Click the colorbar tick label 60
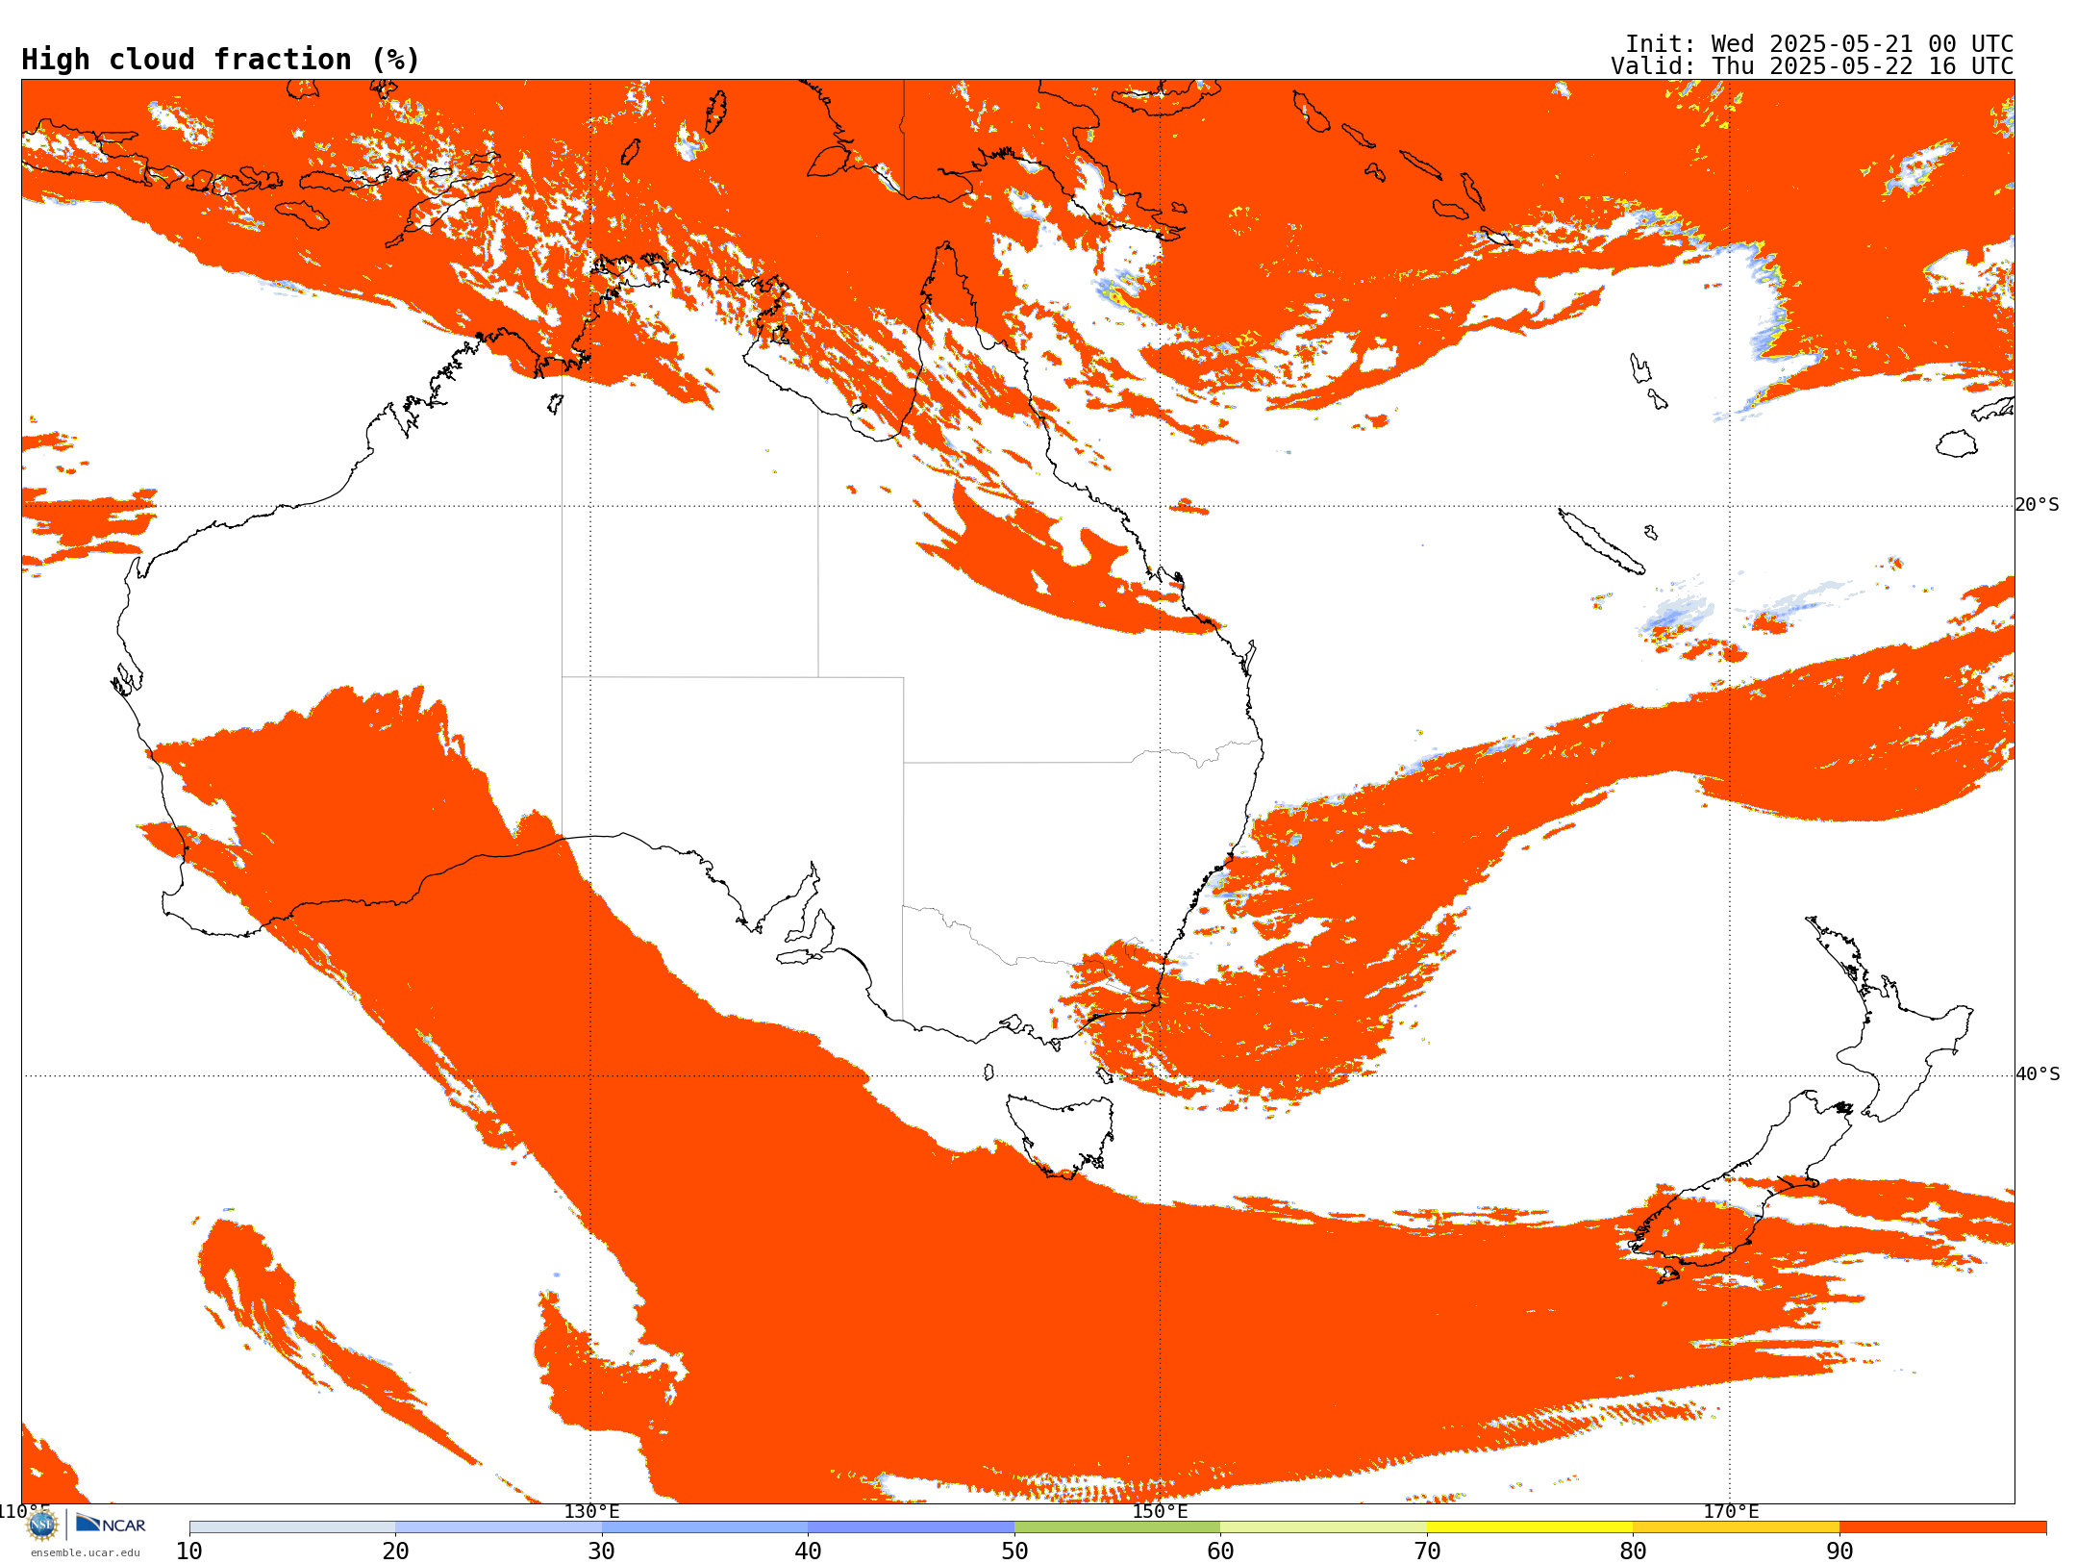Viewport: 2077px width, 1564px height. point(1220,1551)
